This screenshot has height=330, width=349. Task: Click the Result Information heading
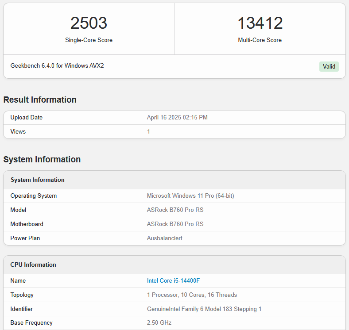(x=40, y=100)
